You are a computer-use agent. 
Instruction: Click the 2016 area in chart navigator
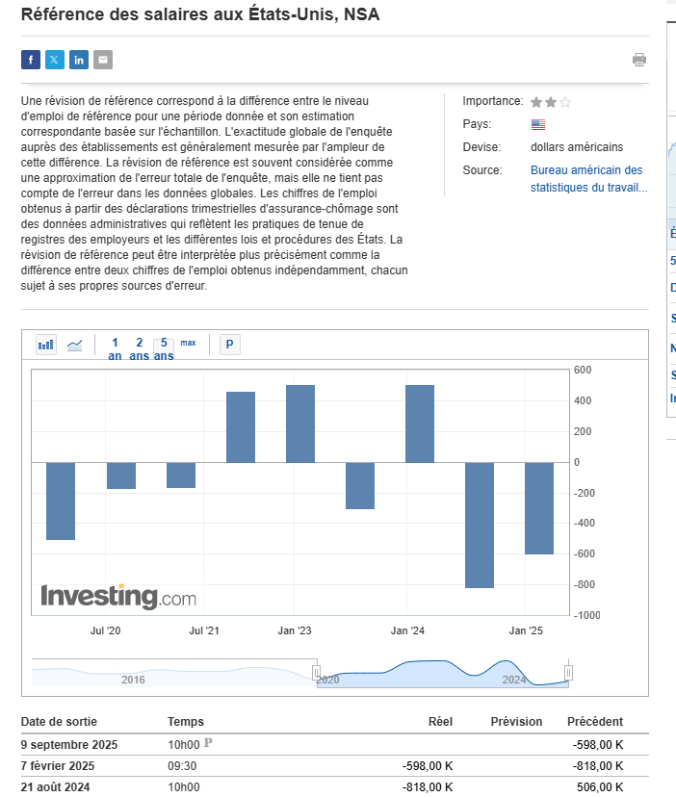coord(134,680)
